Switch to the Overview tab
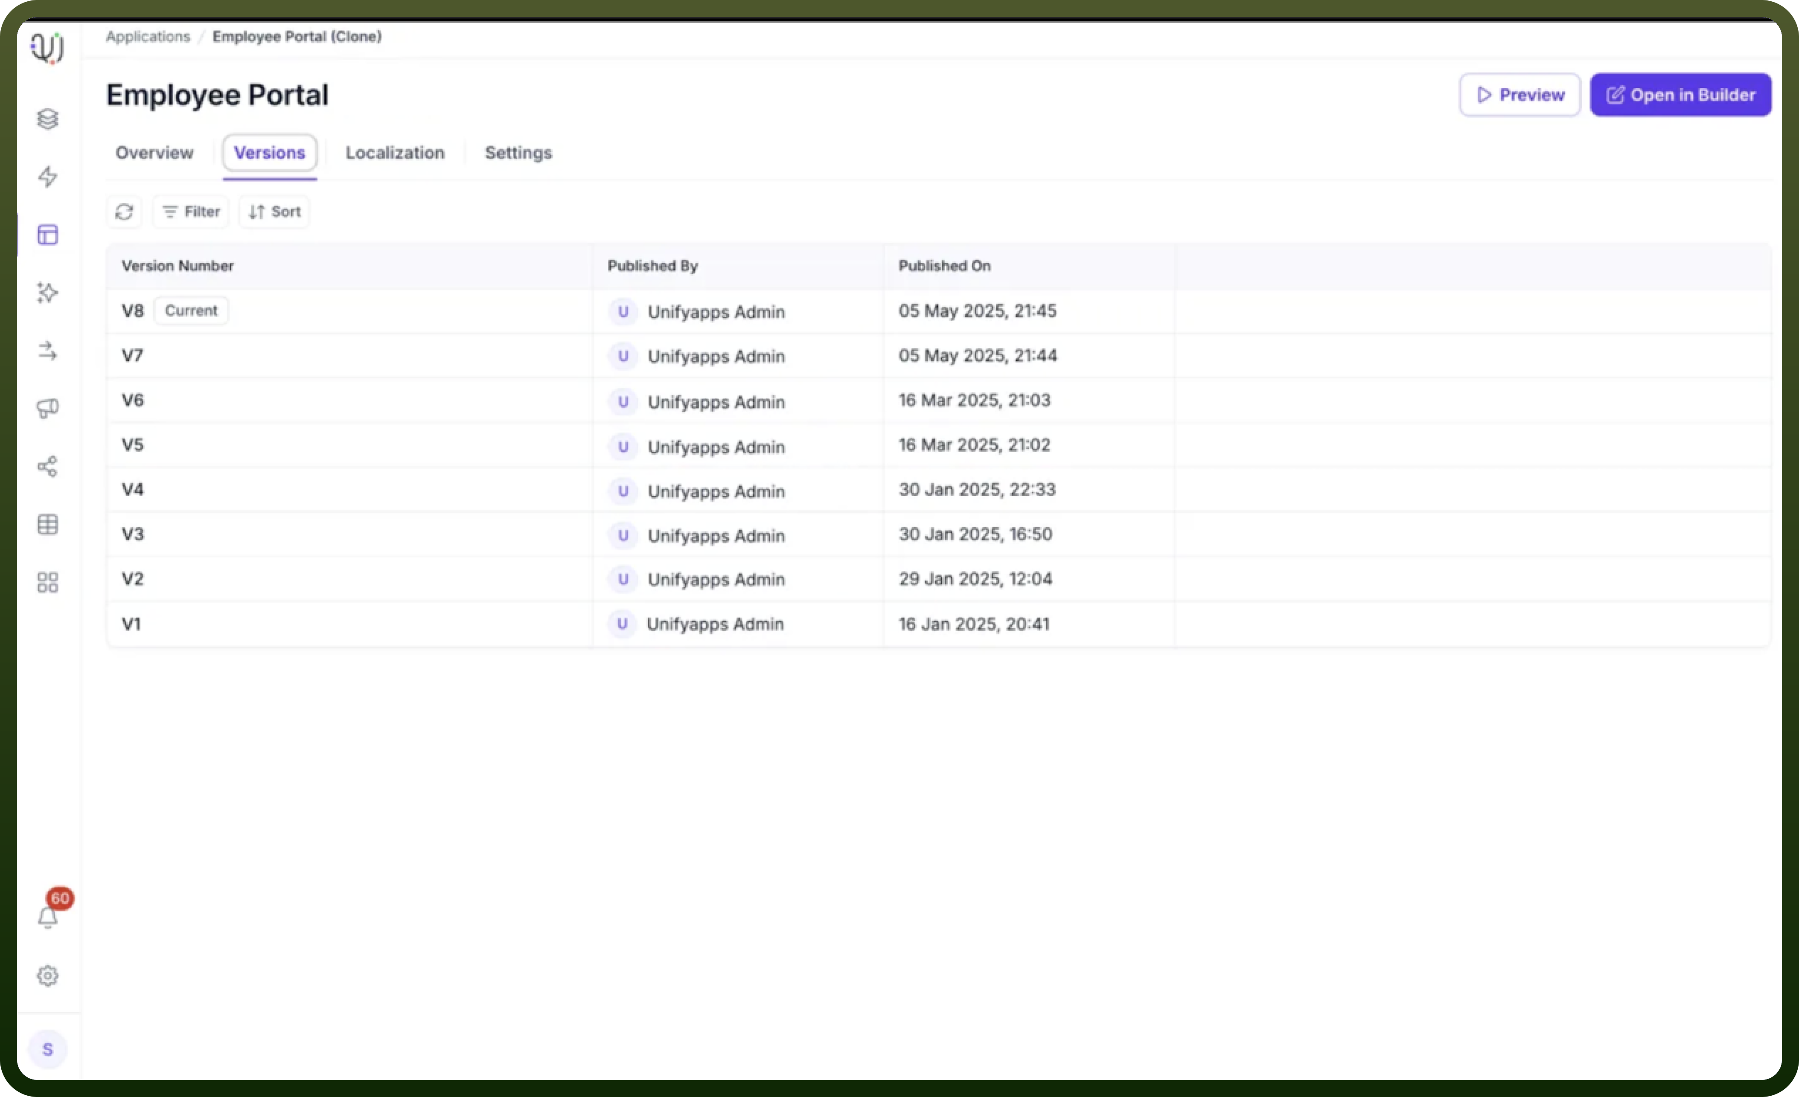1799x1097 pixels. pyautogui.click(x=154, y=153)
